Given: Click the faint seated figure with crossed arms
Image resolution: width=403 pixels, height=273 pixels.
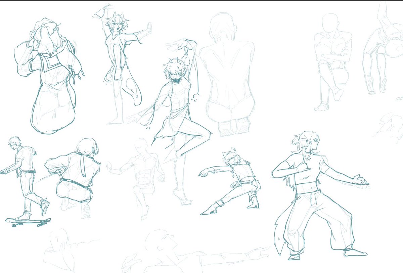Looking at the screenshot, I should pos(332,62).
